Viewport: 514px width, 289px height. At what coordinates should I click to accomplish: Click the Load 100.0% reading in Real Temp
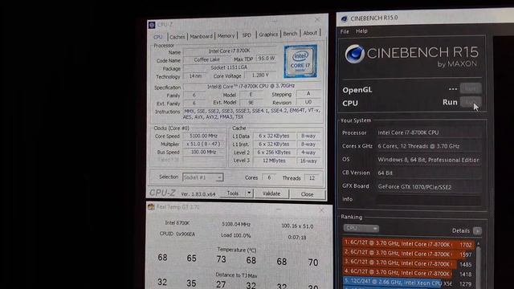point(235,235)
